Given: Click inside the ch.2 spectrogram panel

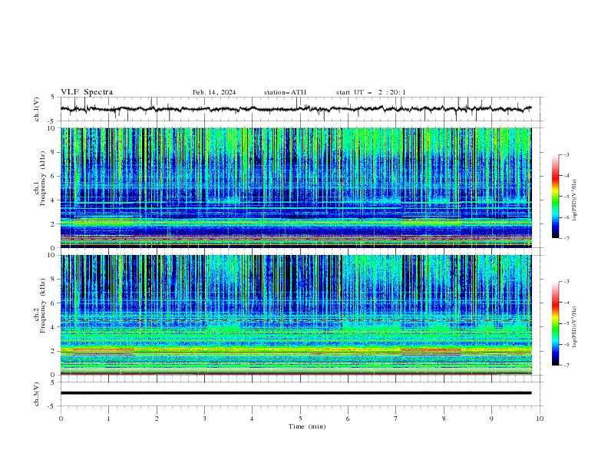Looking at the screenshot, I should [296, 315].
